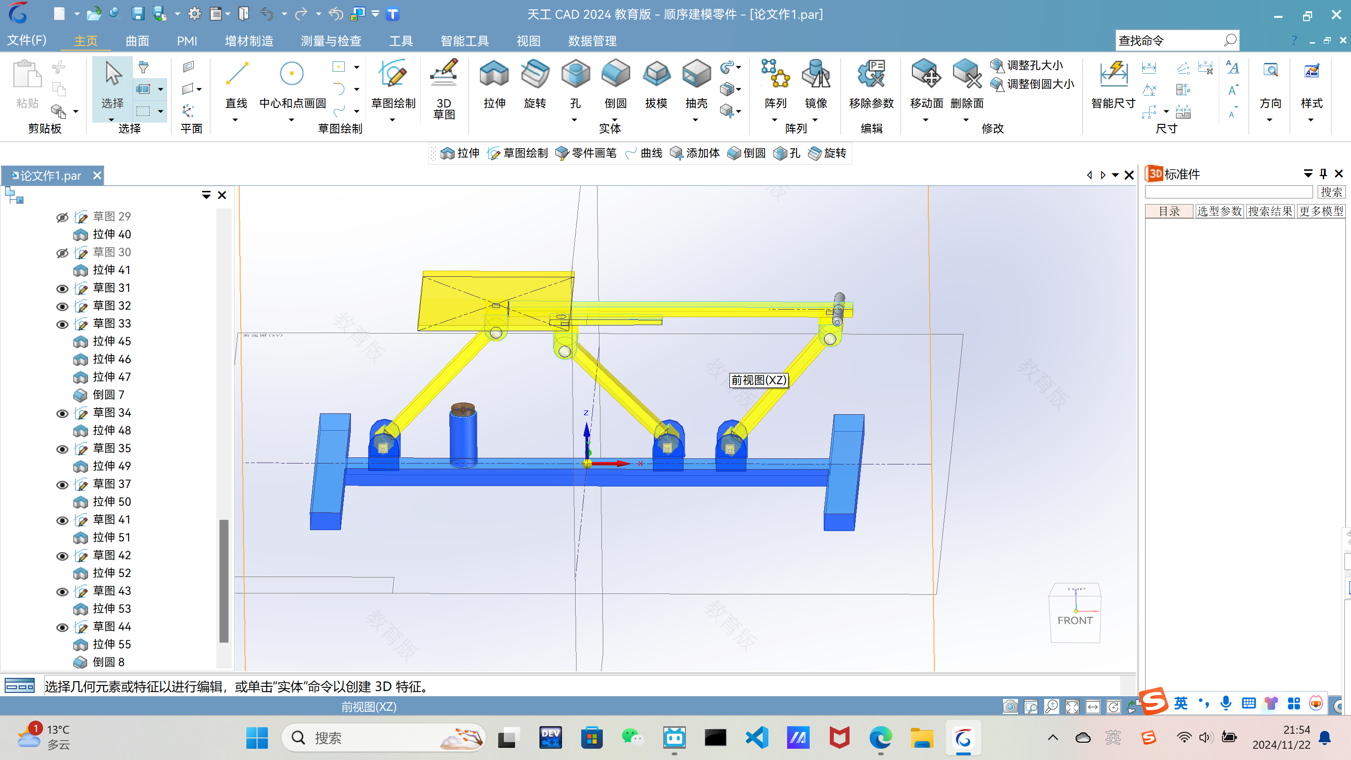The image size is (1351, 760).
Task: Click the feature tree vertical scrollbar thumb
Action: tap(224, 581)
